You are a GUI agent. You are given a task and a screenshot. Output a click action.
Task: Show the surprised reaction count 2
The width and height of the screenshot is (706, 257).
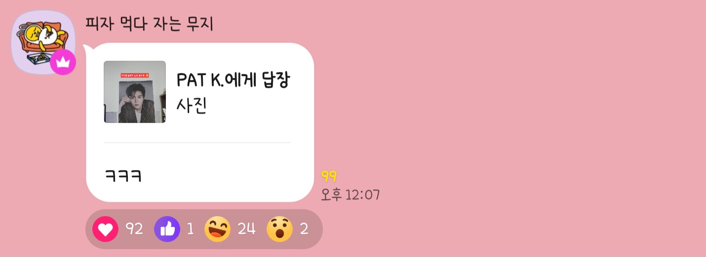coord(304,229)
